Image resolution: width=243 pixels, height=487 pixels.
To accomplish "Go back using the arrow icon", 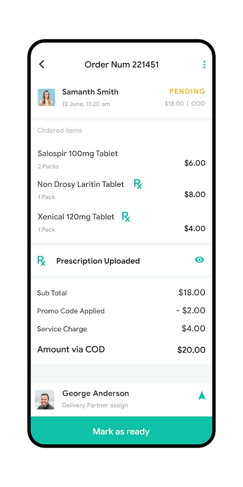I will click(41, 65).
